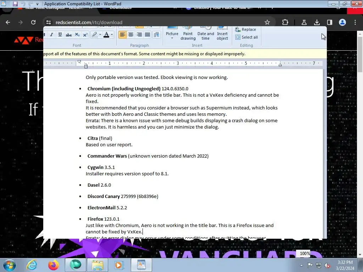Viewport: 363px width, 272px height.
Task: Switch to the Discord tab in Chrome
Action: pyautogui.click(x=223, y=8)
